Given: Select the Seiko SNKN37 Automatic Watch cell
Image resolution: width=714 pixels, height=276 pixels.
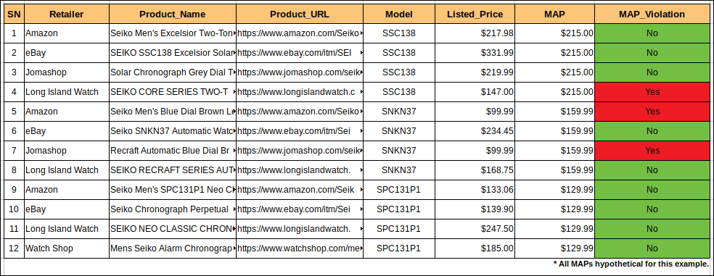Looking at the screenshot, I should click(173, 131).
